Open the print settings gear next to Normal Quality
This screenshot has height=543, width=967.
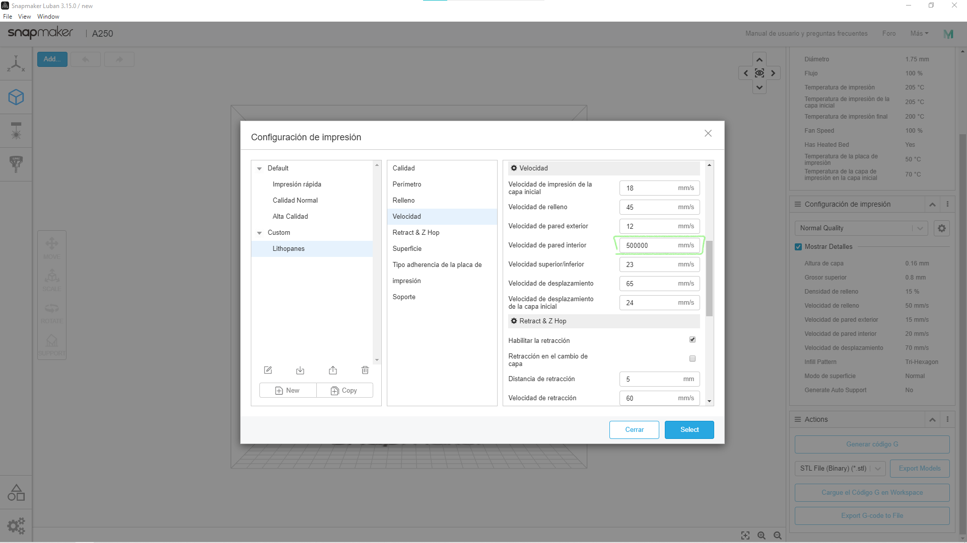942,228
